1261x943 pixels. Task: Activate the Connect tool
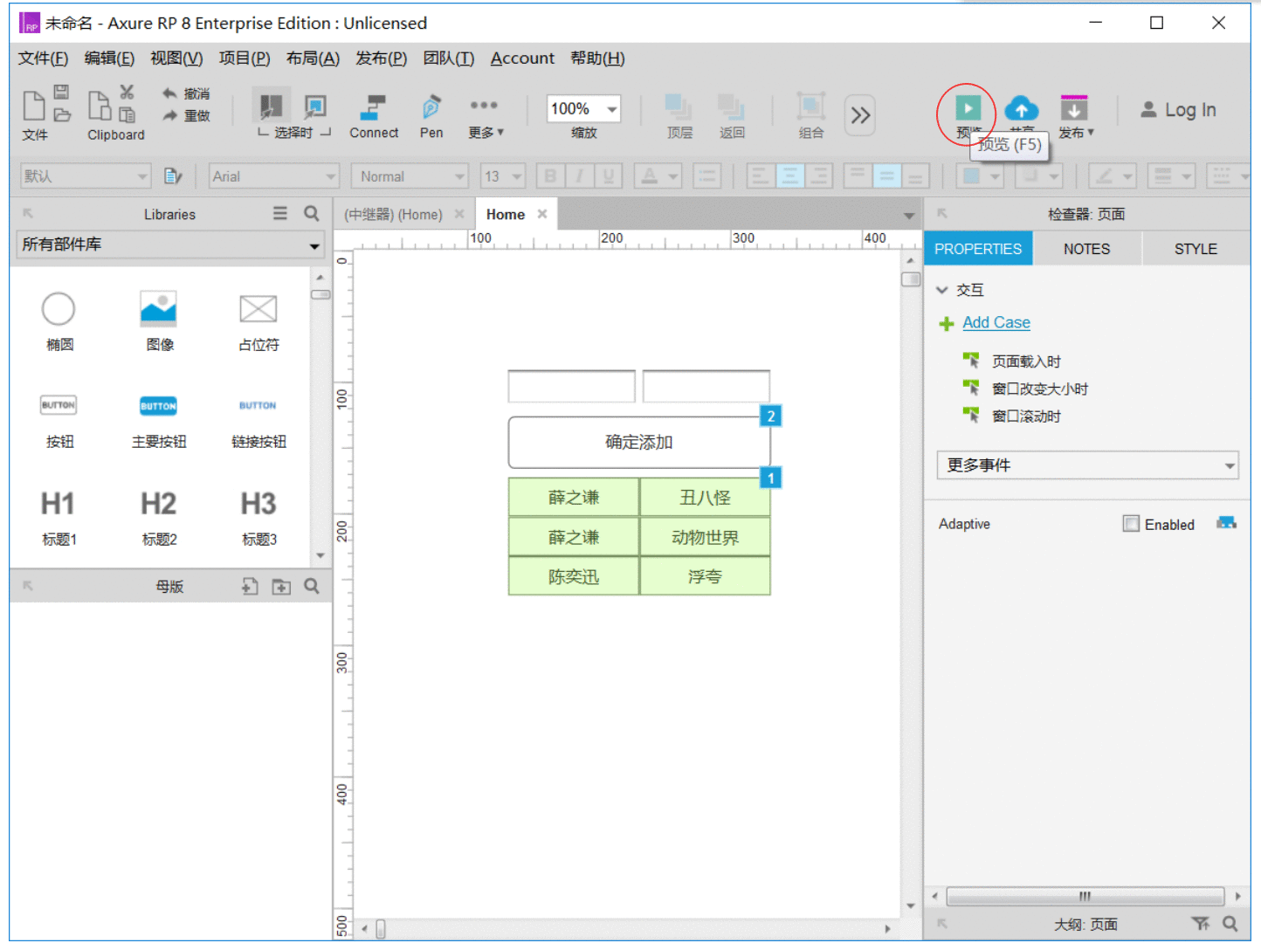[x=374, y=116]
